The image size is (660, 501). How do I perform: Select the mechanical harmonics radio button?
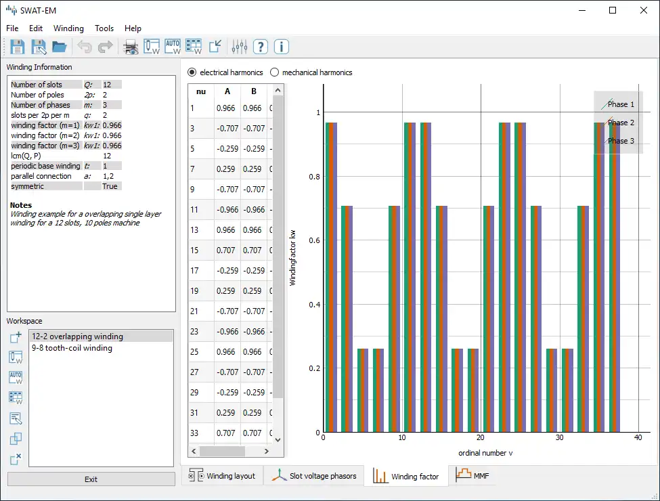pos(275,72)
